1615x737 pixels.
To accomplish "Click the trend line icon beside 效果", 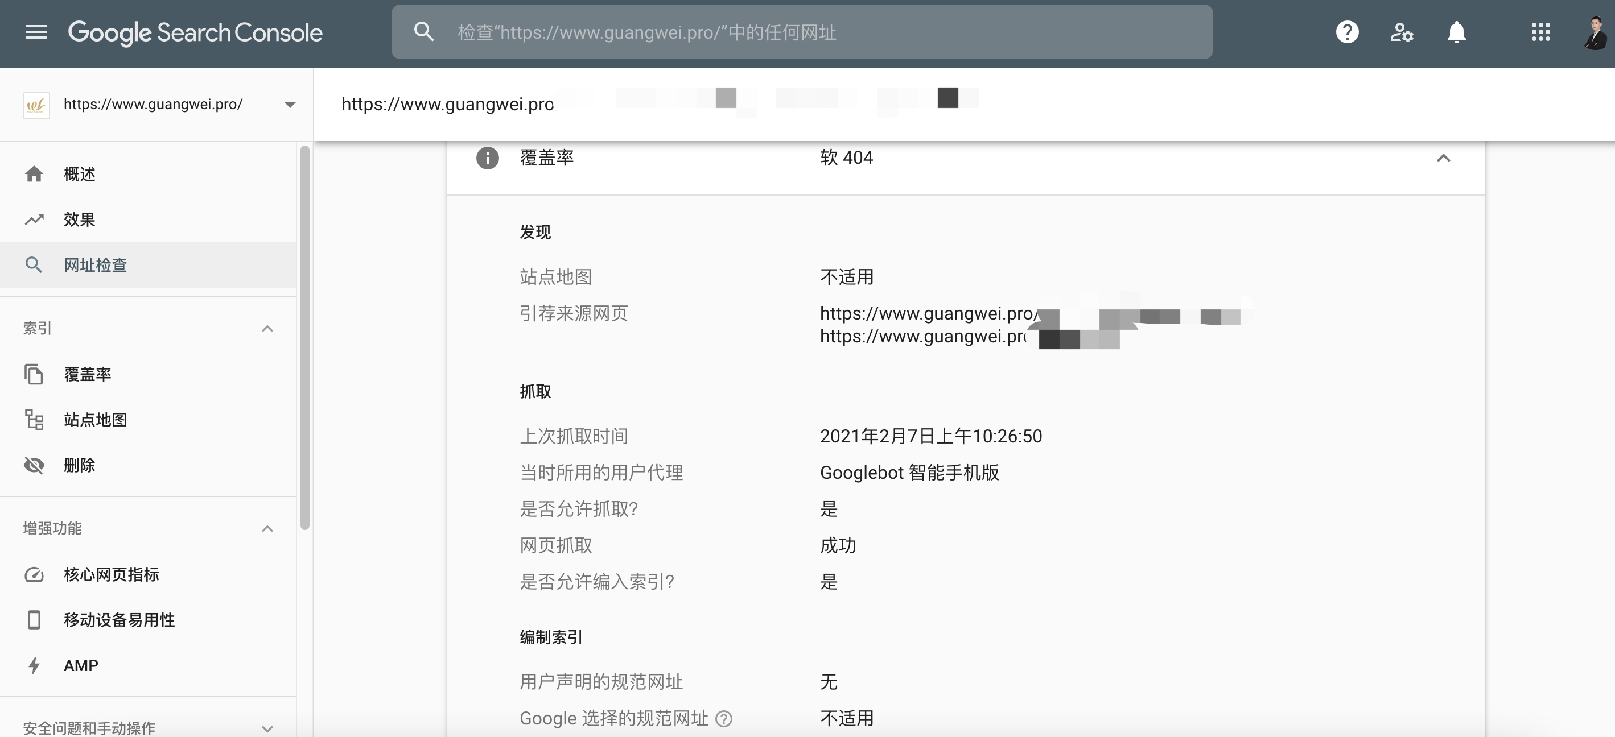I will [x=34, y=220].
